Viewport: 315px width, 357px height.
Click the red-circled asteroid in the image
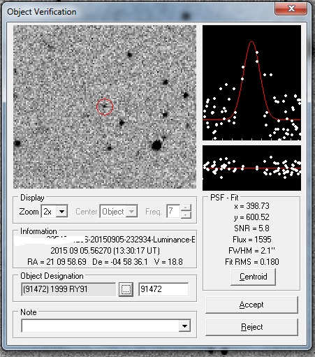(x=105, y=107)
